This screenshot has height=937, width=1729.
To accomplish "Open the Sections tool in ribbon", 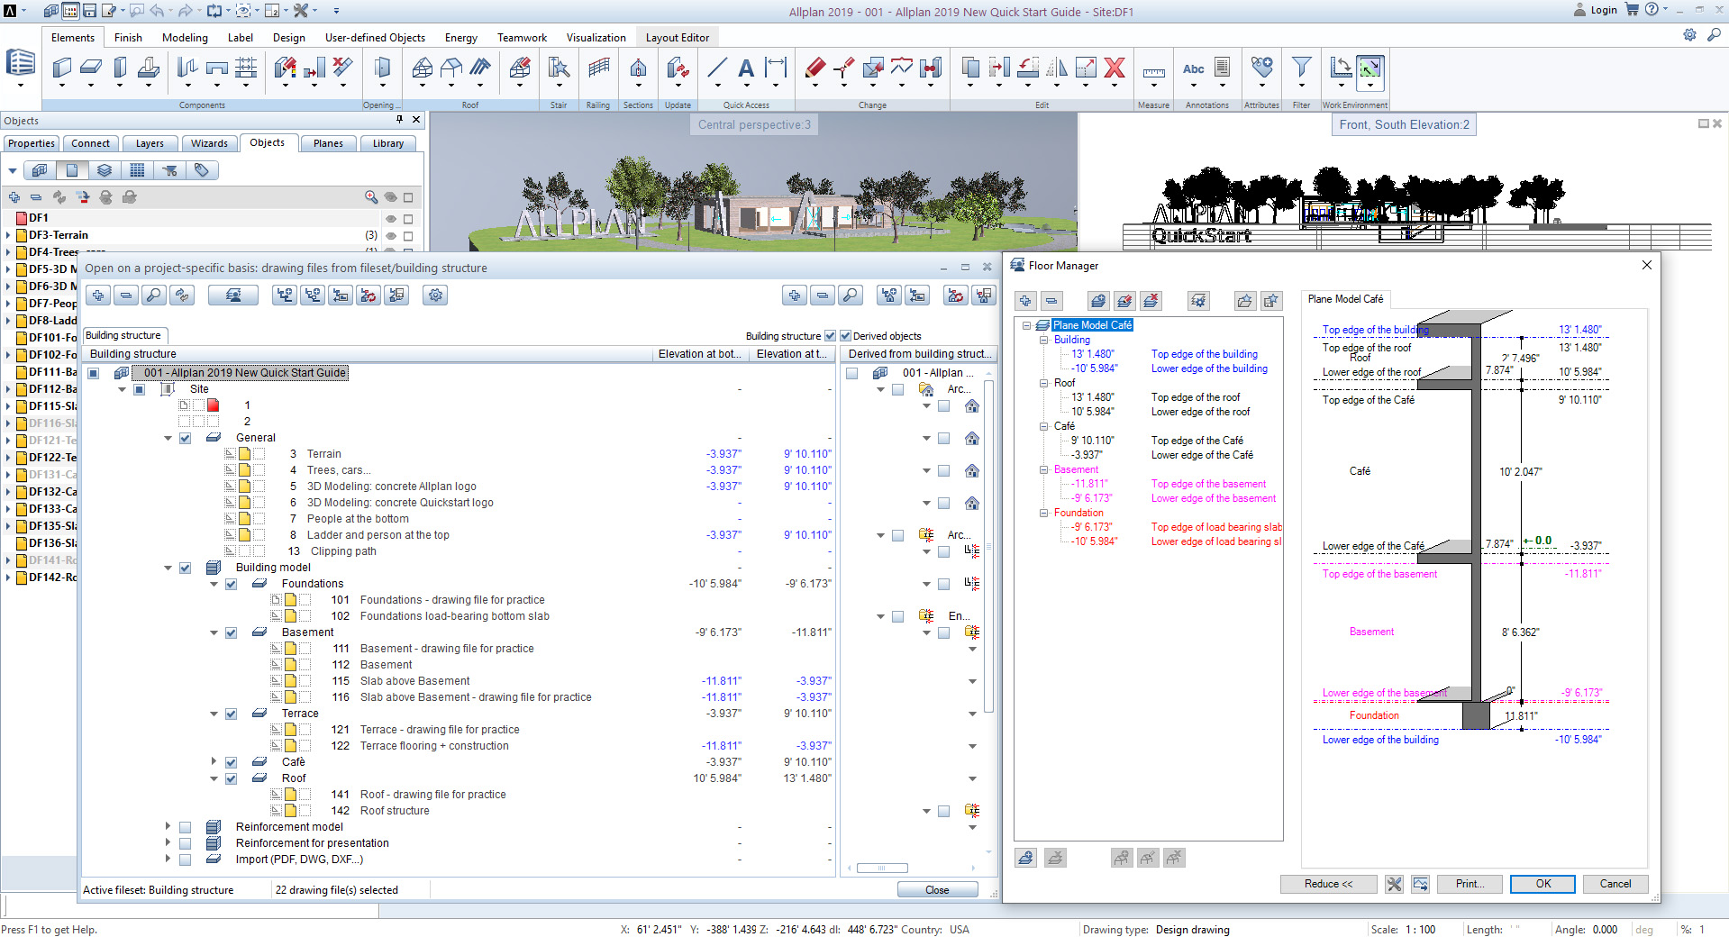I will (x=638, y=68).
